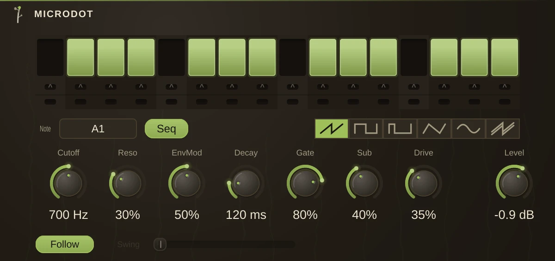Toggle the small pill switch below step 15
The image size is (555, 261).
[x=475, y=102]
